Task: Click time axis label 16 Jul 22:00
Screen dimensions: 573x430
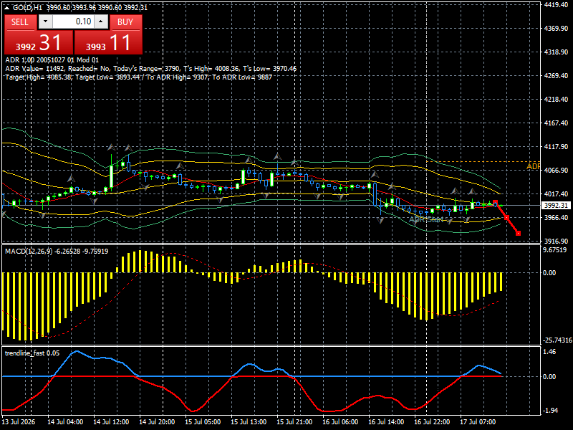Action: 432,422
